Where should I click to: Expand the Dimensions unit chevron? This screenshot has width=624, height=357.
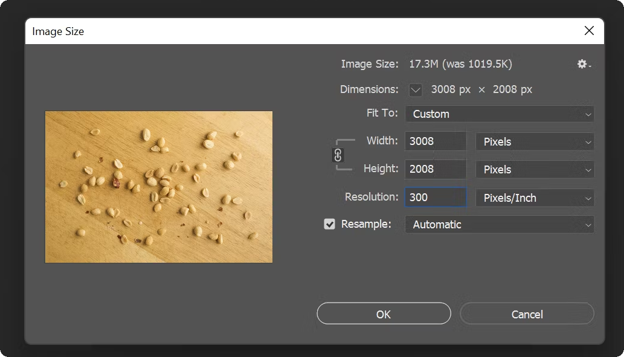click(416, 89)
